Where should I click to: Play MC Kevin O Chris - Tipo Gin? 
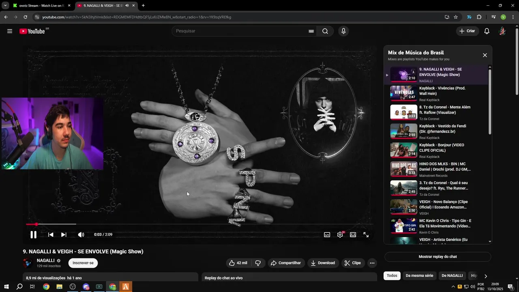click(x=436, y=226)
